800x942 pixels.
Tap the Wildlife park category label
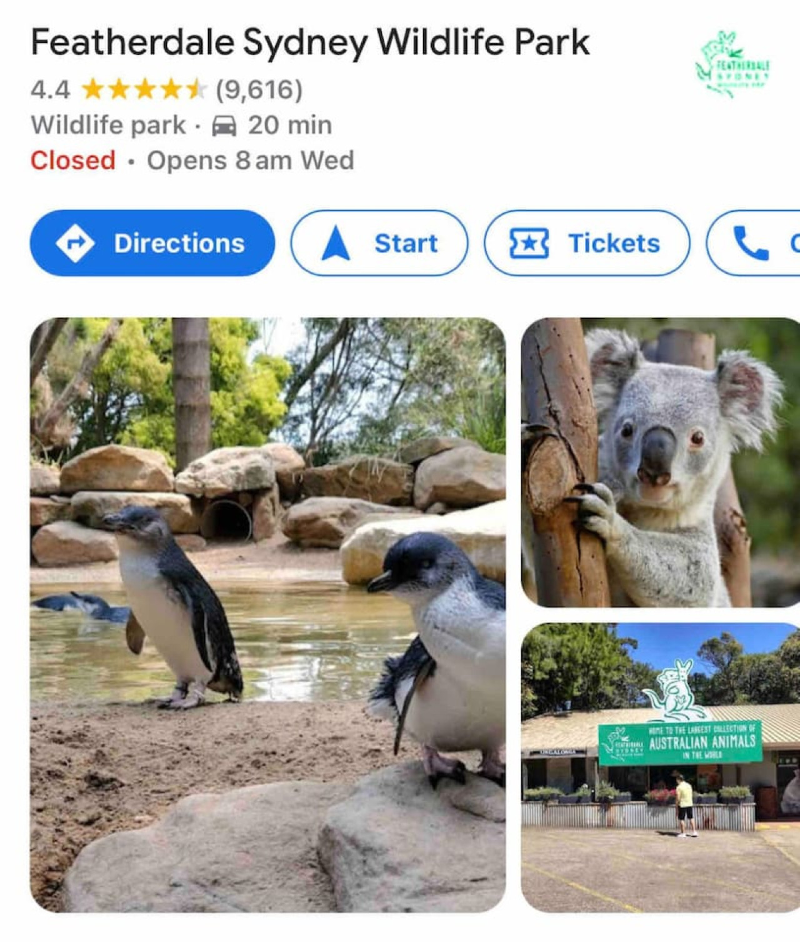(109, 125)
